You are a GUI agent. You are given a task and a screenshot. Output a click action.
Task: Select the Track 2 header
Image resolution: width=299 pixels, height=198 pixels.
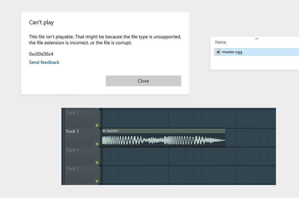[x=72, y=112]
